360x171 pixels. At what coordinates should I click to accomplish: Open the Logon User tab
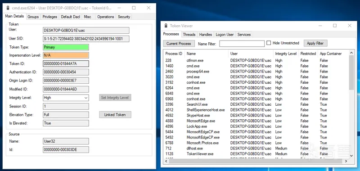pyautogui.click(x=225, y=35)
